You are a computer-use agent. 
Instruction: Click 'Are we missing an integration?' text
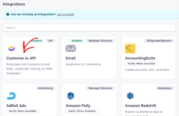coord(33,14)
